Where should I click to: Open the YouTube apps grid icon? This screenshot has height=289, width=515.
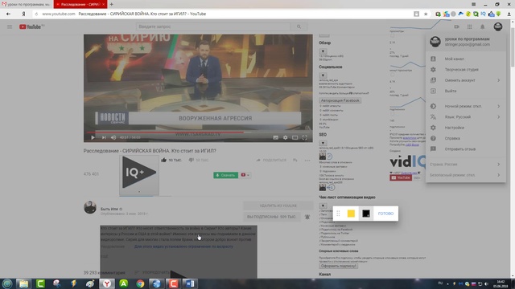[470, 26]
